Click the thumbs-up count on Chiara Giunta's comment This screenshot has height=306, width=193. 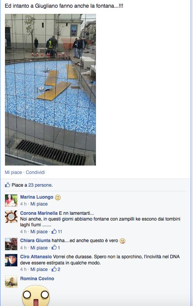(56, 247)
